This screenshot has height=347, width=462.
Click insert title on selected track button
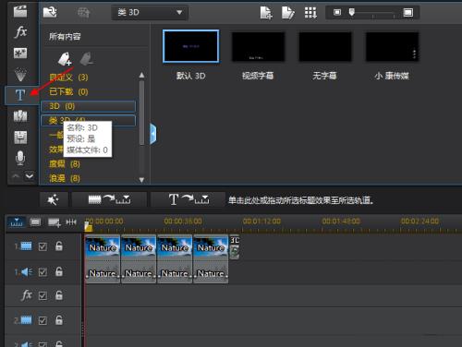coord(188,199)
